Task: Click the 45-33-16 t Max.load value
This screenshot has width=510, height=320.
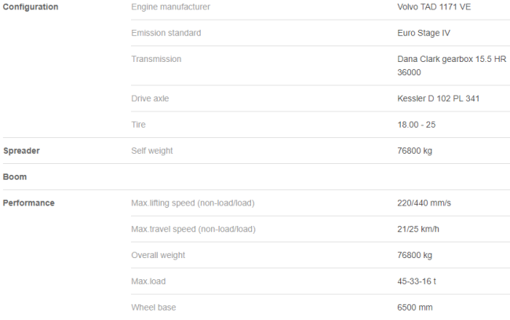Action: [417, 282]
